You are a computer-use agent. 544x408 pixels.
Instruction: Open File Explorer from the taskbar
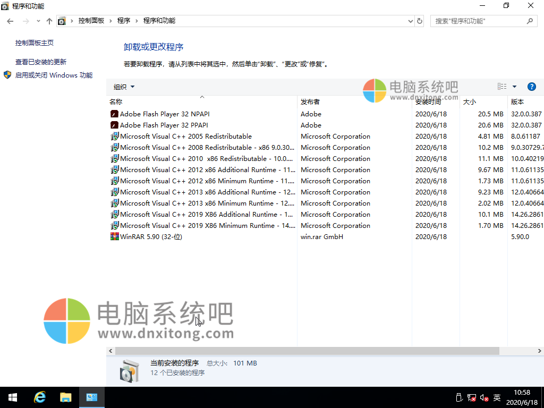point(66,397)
